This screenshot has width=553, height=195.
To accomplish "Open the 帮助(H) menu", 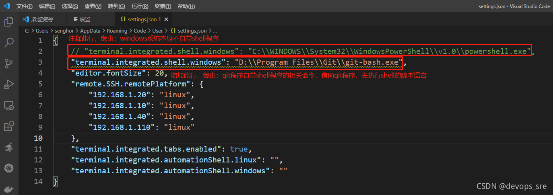I will [186, 6].
